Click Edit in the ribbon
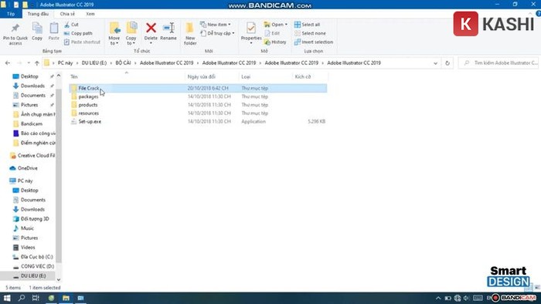This screenshot has width=541, height=304. click(272, 33)
